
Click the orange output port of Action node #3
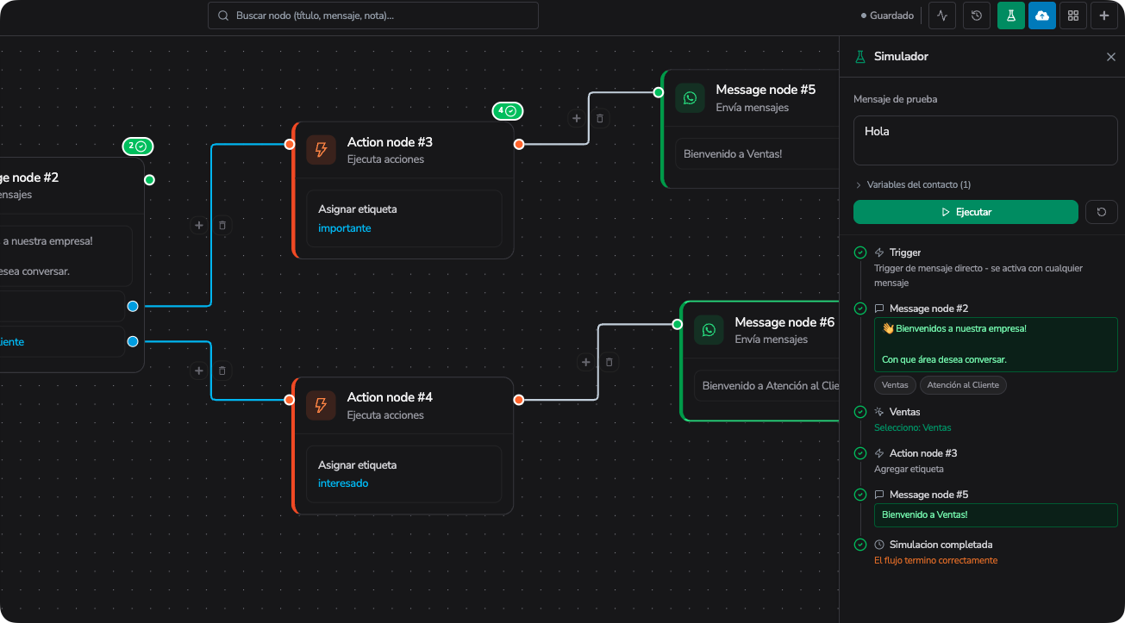(519, 144)
